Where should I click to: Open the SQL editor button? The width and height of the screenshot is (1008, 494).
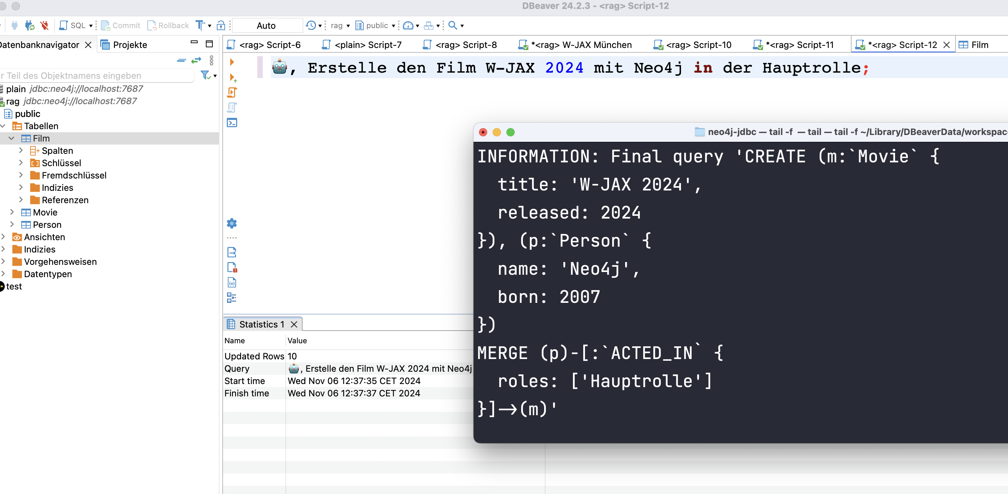coord(72,25)
